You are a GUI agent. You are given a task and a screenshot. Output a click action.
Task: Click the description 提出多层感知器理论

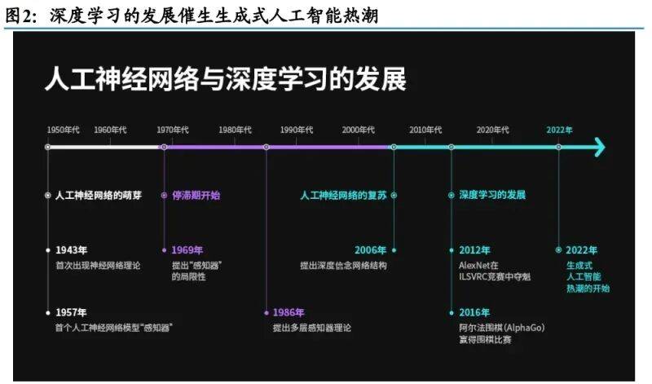coord(312,328)
